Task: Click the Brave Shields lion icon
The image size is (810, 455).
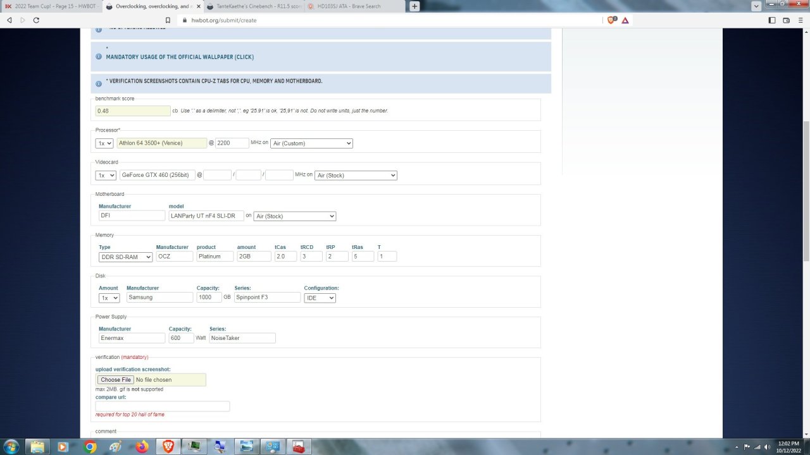Action: (611, 20)
